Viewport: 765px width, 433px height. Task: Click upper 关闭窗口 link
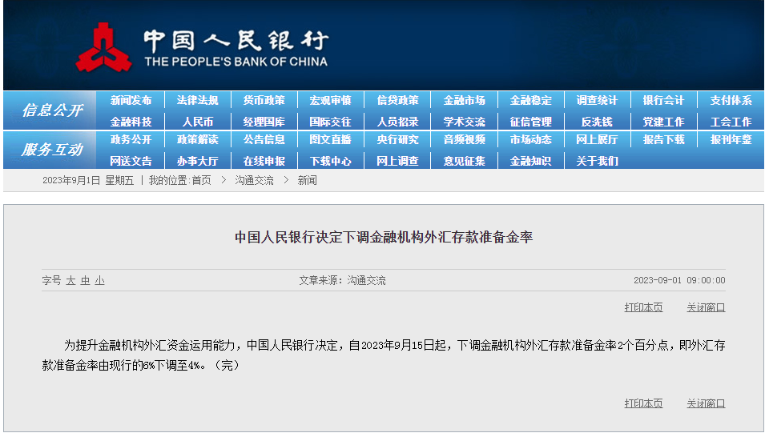(706, 307)
